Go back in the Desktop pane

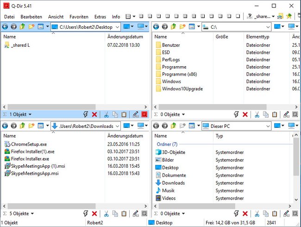[x=5, y=27]
